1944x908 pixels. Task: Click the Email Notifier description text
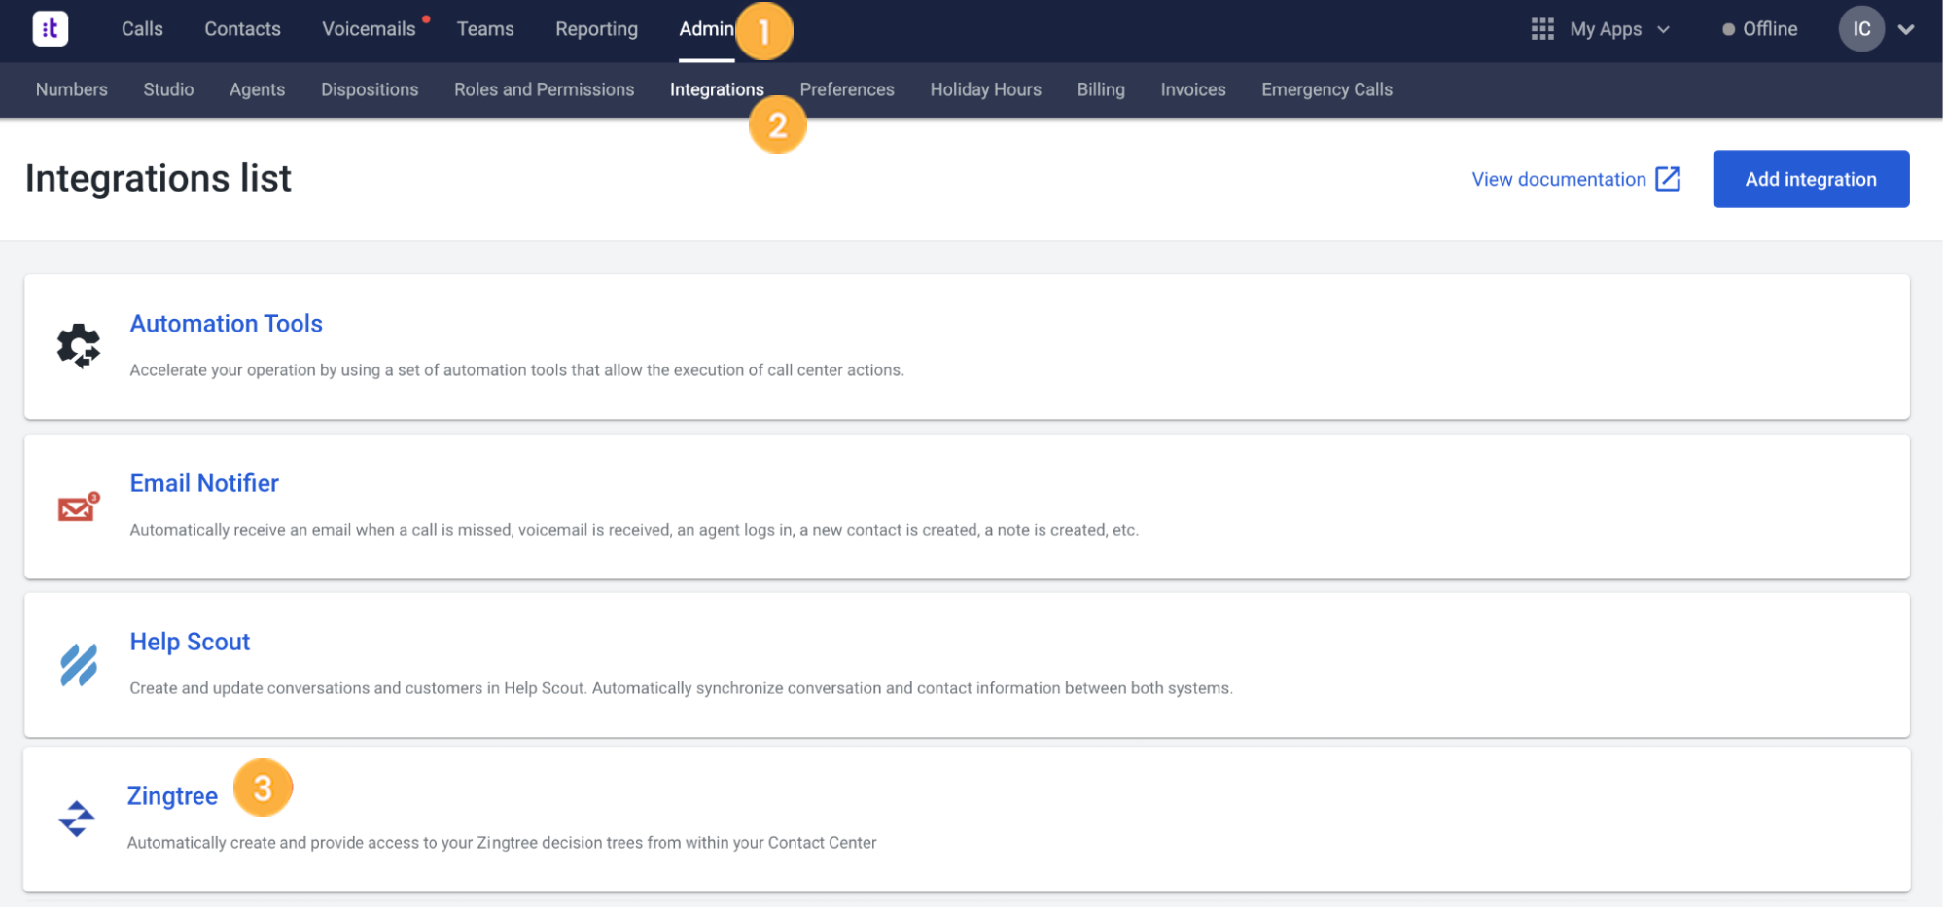[634, 530]
